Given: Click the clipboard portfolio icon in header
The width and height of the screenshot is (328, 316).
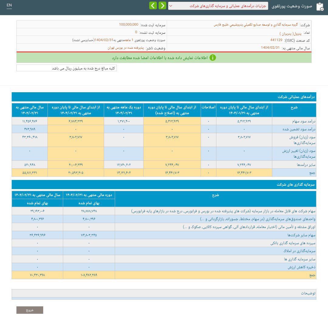Looking at the screenshot, I should tap(320, 7).
